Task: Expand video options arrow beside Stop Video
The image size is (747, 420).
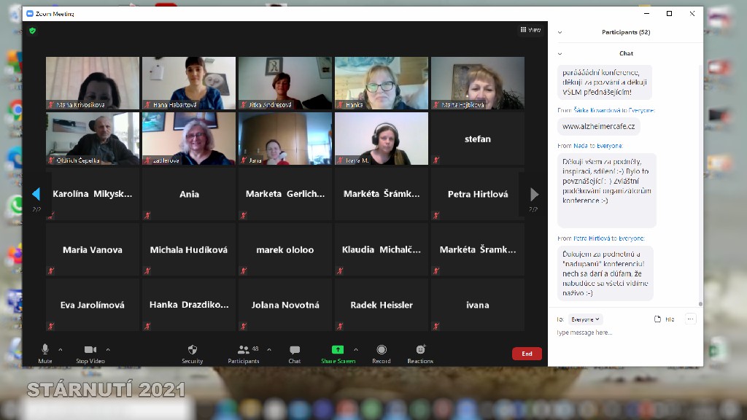Action: [108, 349]
